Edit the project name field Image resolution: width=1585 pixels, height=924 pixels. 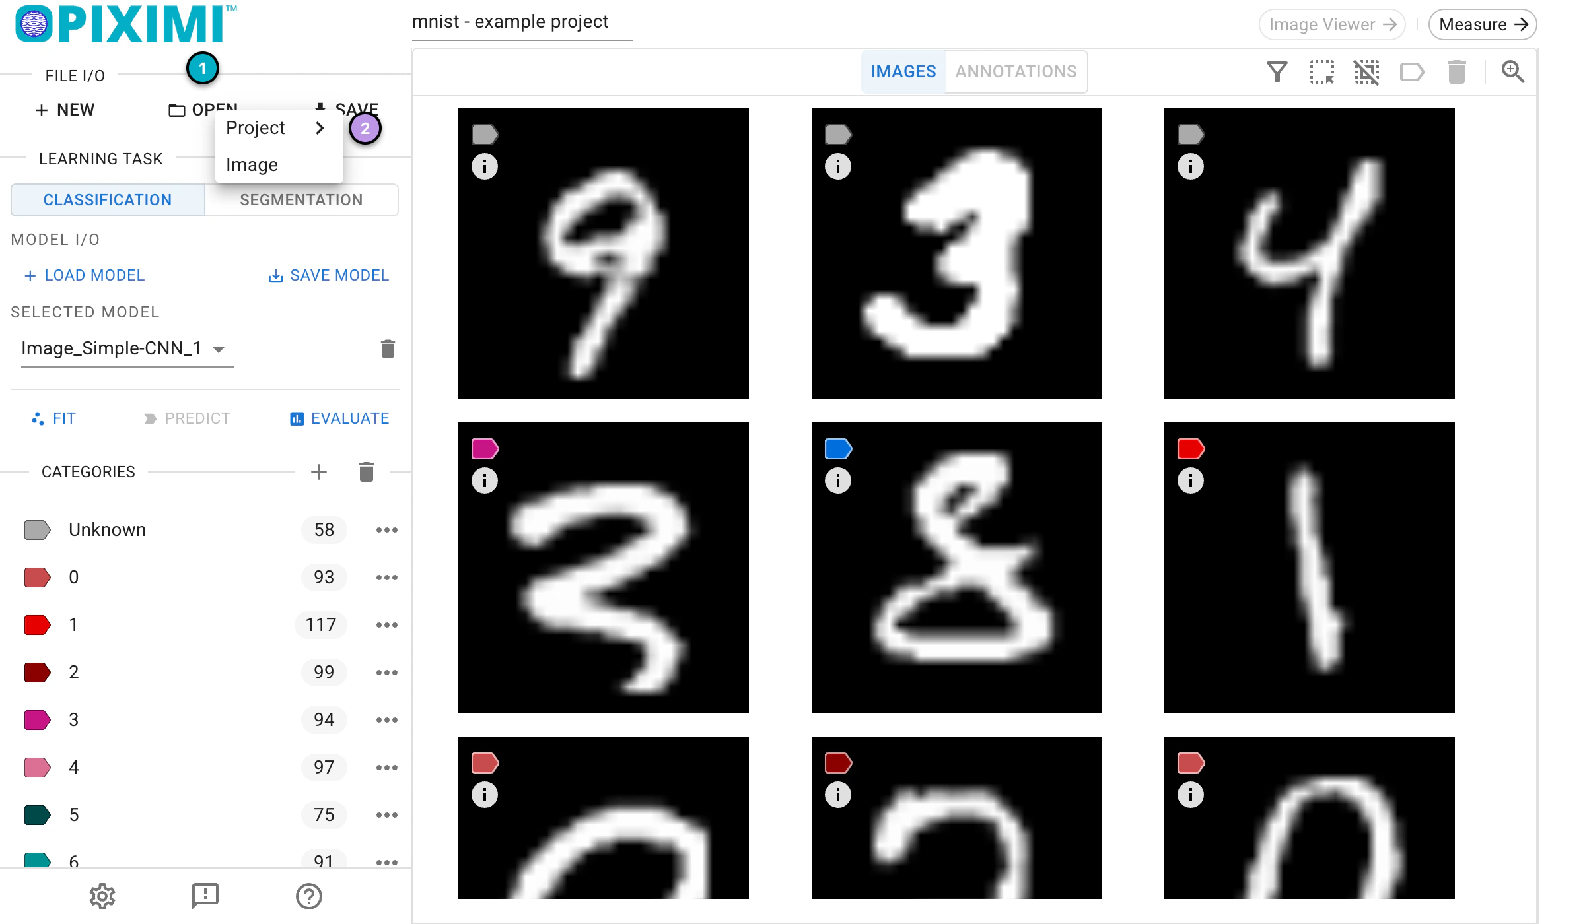522,22
